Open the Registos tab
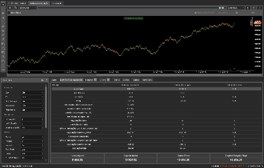Viewport: 264px width, 168px height. coord(136,80)
